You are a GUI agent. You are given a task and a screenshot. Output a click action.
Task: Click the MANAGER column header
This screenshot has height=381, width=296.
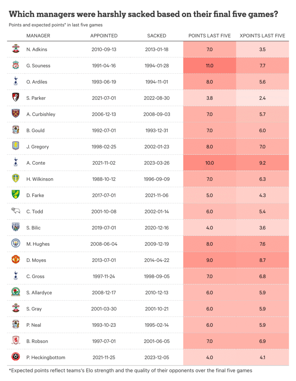pos(38,36)
